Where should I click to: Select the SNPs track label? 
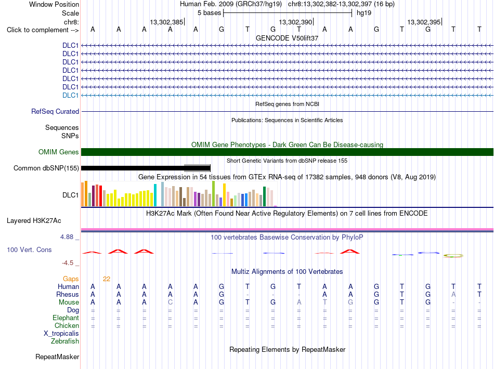click(x=70, y=136)
